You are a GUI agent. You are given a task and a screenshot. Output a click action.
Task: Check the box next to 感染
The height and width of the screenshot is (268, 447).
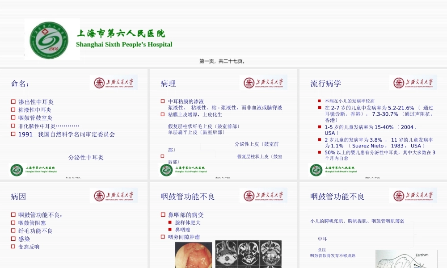(13, 239)
